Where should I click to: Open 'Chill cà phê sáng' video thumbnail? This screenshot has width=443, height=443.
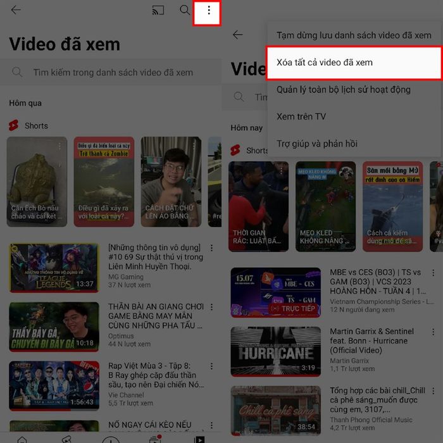275,411
